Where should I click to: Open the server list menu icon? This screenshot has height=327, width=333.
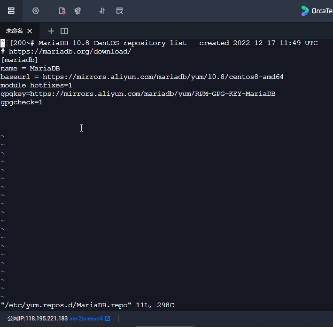point(11,11)
